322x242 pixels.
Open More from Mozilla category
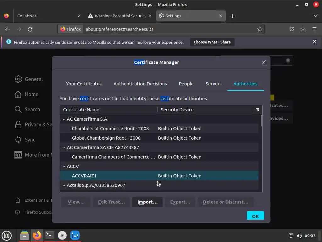(x=33, y=155)
